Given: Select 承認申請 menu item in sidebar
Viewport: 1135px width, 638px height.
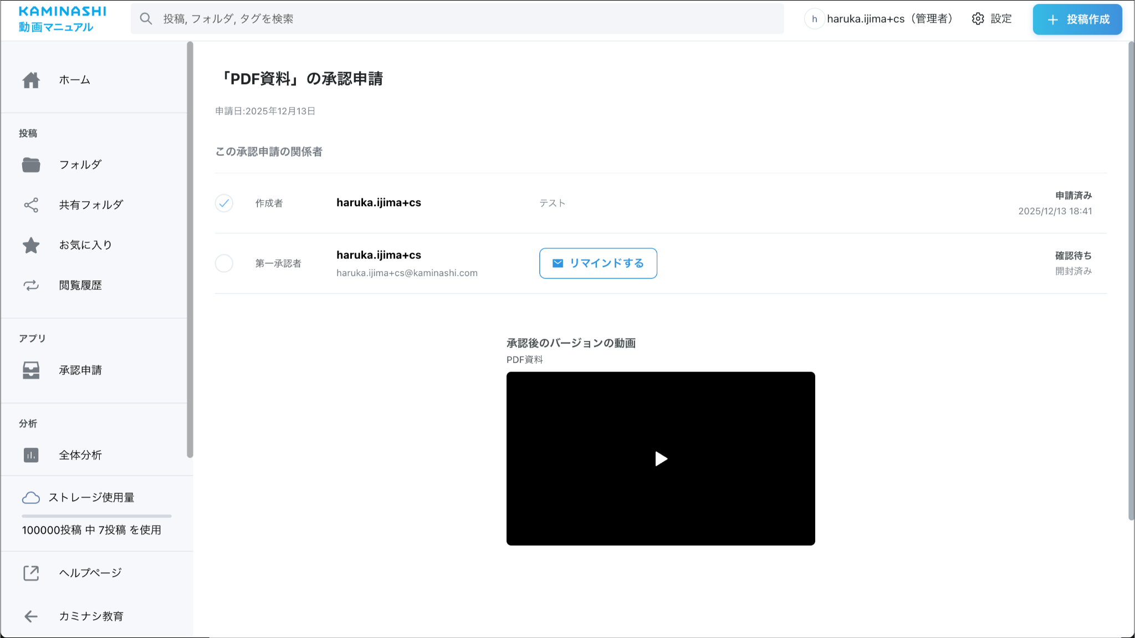Looking at the screenshot, I should point(80,370).
